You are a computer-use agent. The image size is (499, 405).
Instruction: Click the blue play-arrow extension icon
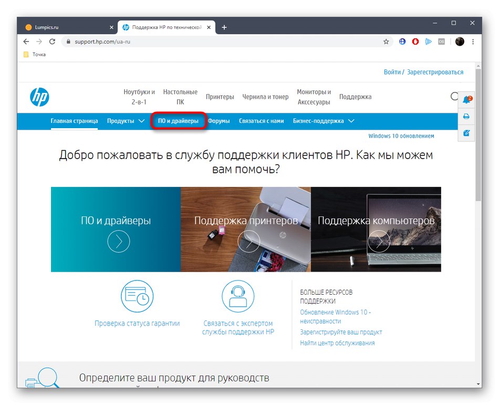click(x=428, y=41)
